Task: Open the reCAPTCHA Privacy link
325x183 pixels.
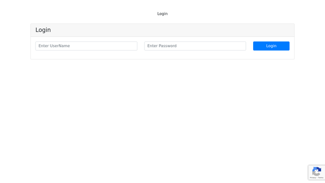Action: pyautogui.click(x=313, y=178)
